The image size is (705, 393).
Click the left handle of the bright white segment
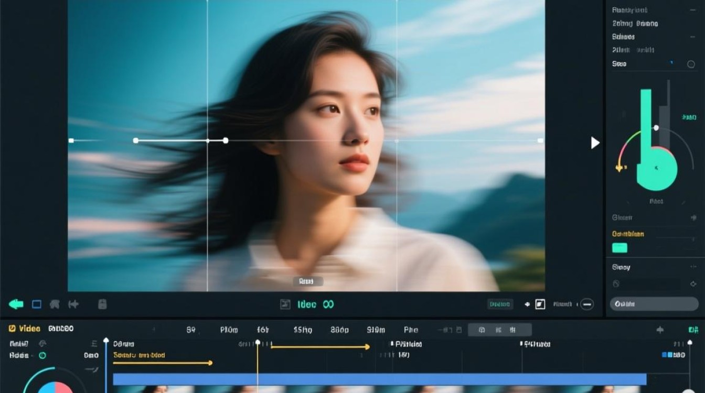click(x=136, y=140)
